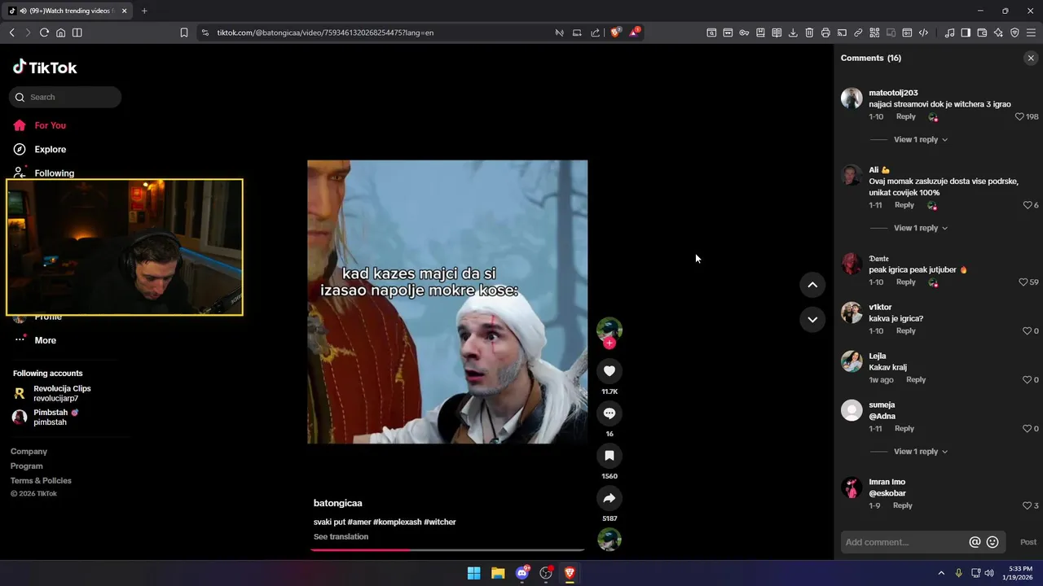The height and width of the screenshot is (586, 1043).
Task: Open Brave main hamburger menu
Action: [1031, 33]
